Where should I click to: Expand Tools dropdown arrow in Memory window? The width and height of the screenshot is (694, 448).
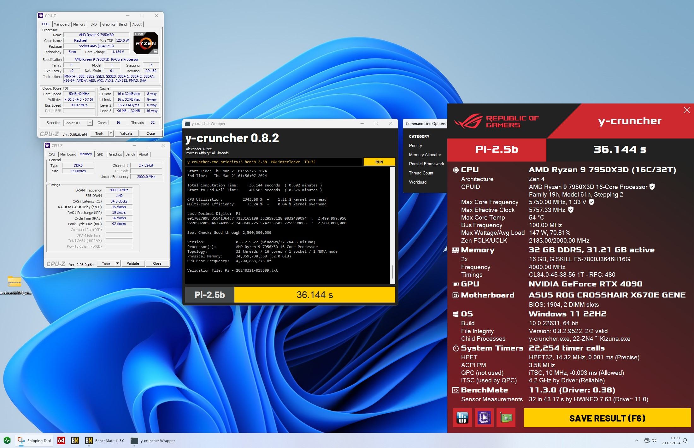click(117, 263)
